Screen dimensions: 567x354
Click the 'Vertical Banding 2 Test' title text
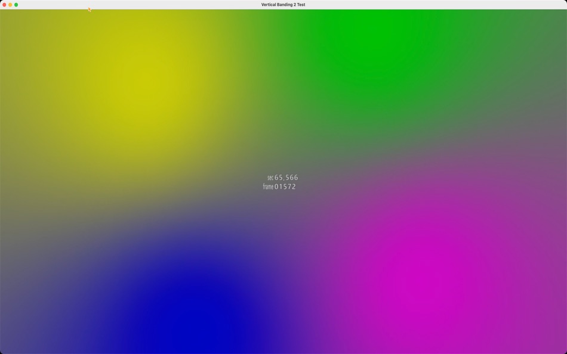coord(283,5)
